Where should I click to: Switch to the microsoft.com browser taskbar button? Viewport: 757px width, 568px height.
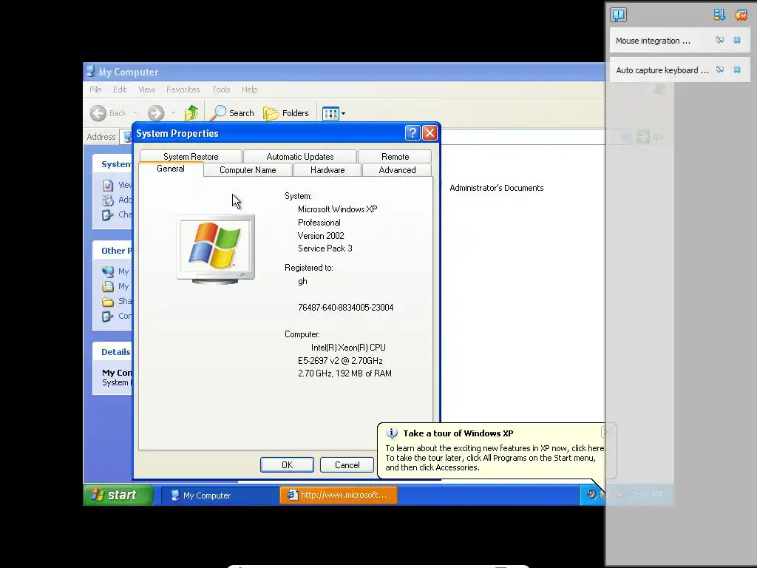point(339,495)
